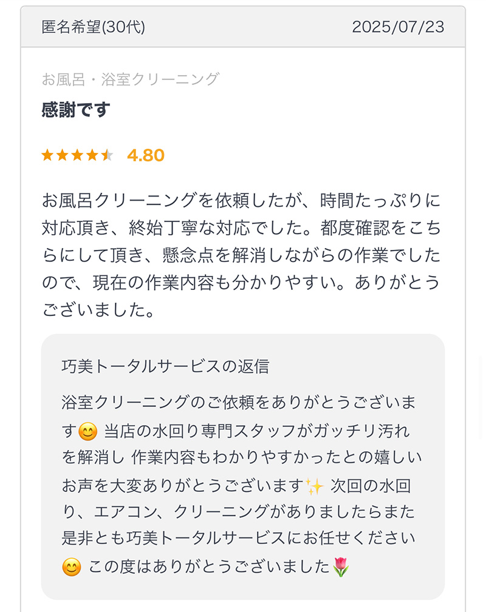Click the half-filled fifth star
486x612 pixels.
pos(107,155)
